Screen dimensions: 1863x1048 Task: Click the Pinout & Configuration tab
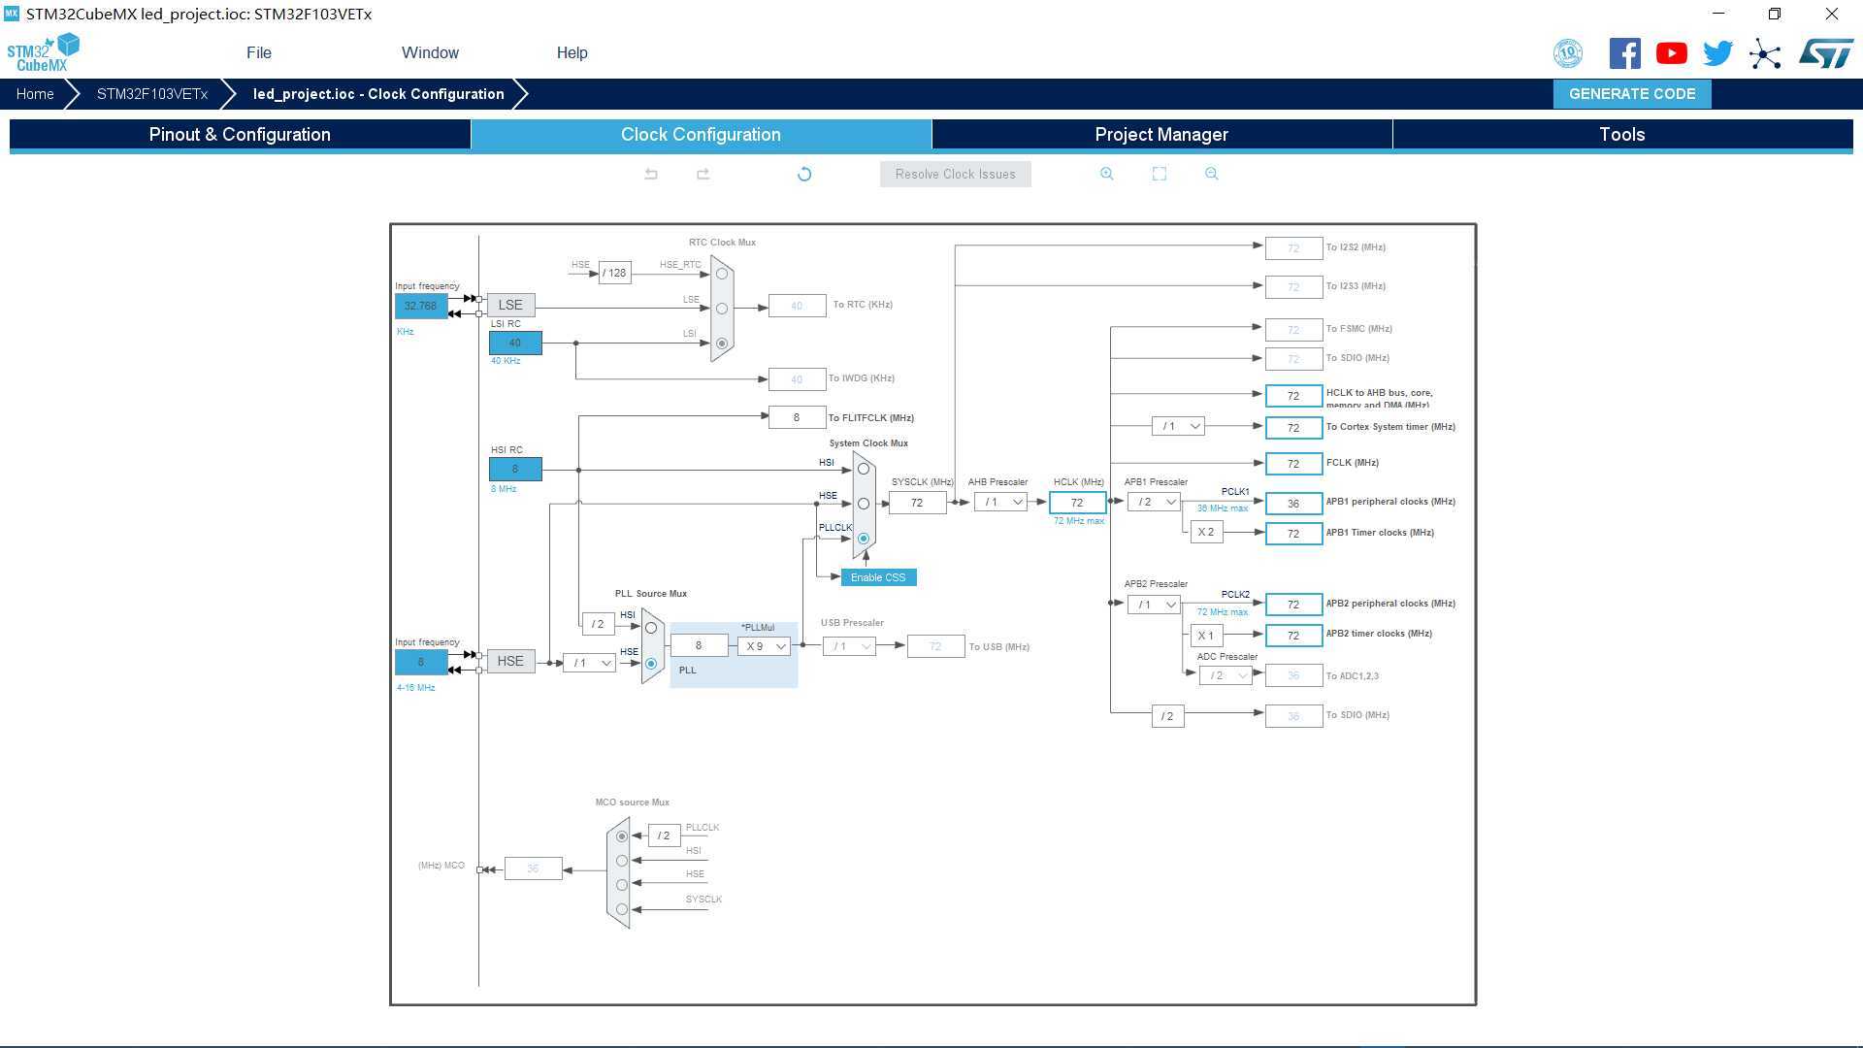(240, 134)
